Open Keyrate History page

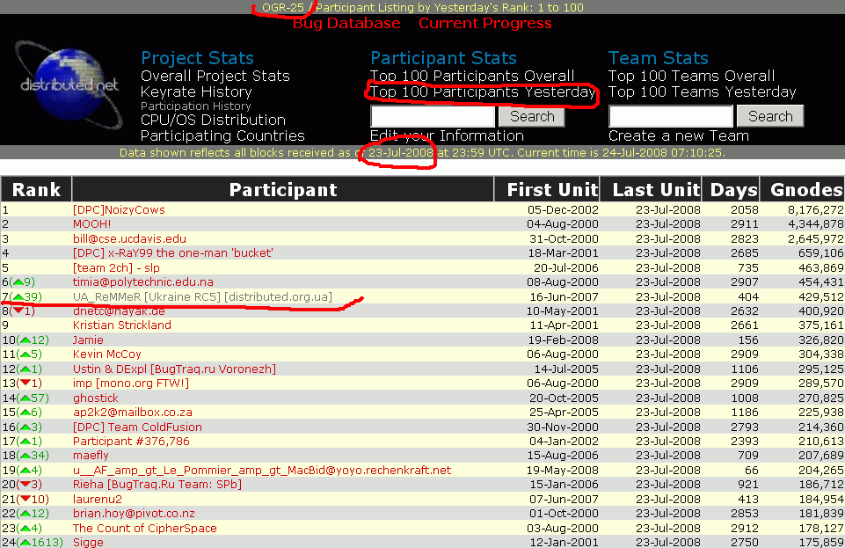(196, 91)
